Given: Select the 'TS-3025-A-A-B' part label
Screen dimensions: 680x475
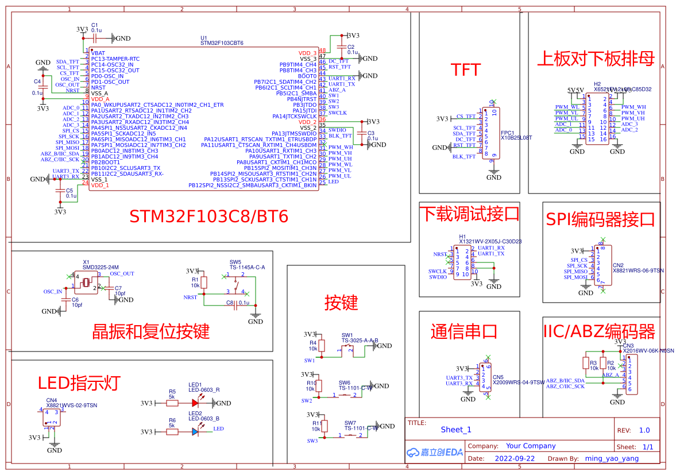Looking at the screenshot, I should pyautogui.click(x=360, y=341).
